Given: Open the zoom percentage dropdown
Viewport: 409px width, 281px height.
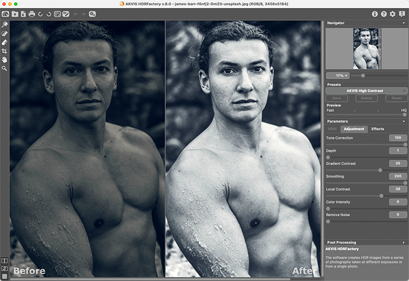Looking at the screenshot, I should point(338,75).
